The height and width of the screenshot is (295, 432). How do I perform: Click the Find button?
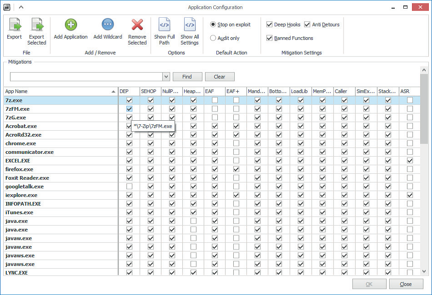[187, 77]
